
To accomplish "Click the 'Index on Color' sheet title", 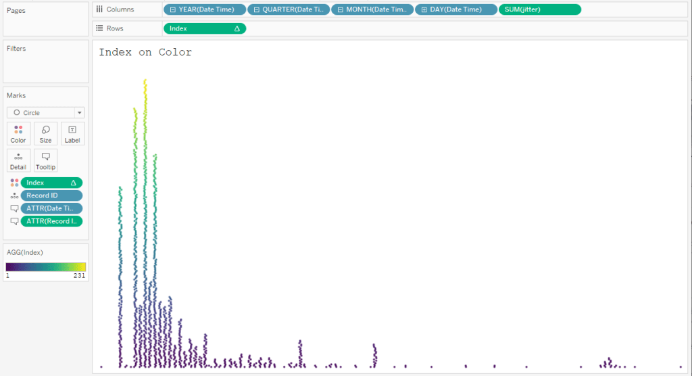I will tap(145, 52).
